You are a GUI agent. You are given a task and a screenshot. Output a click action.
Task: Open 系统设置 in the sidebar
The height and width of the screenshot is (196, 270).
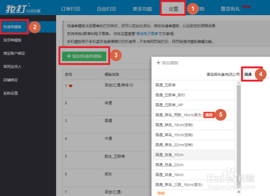11,93
